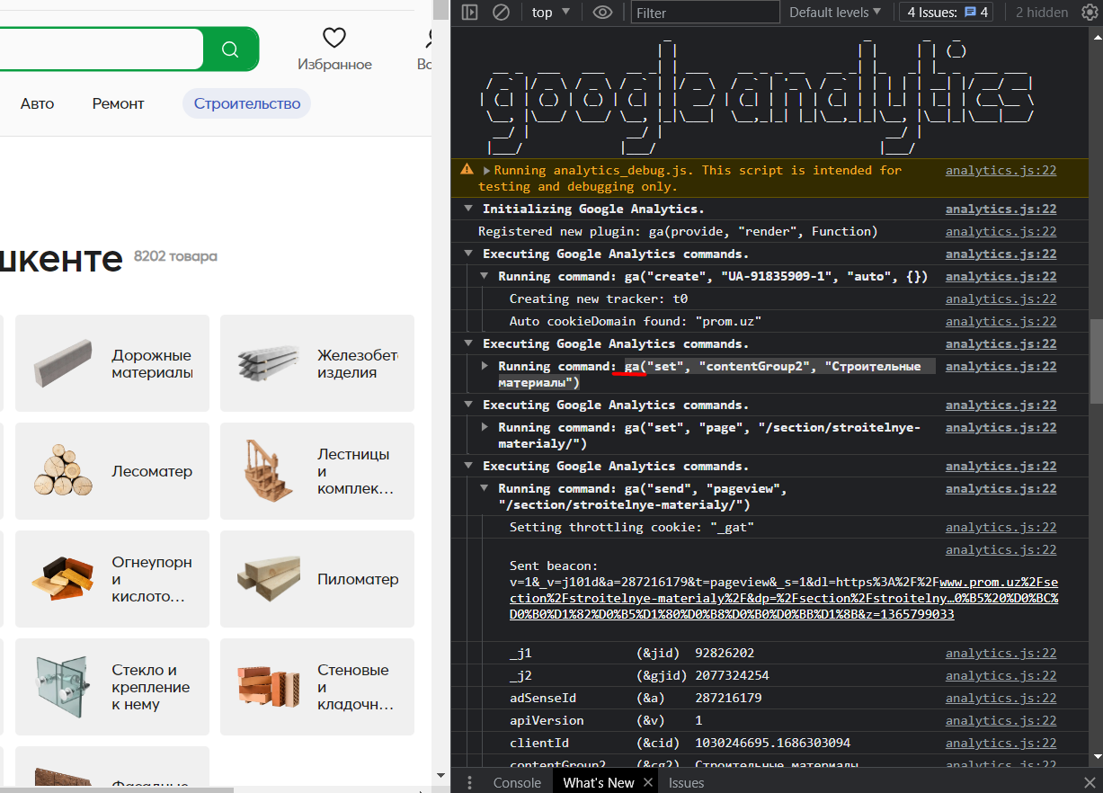The width and height of the screenshot is (1103, 793).
Task: Click the '2 hidden' messages label
Action: coord(1042,12)
